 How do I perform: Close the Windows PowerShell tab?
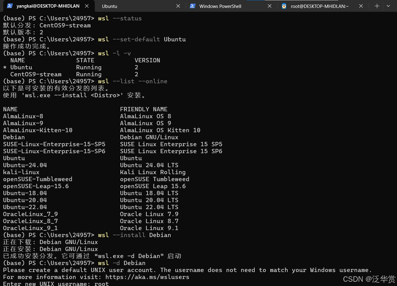269,6
